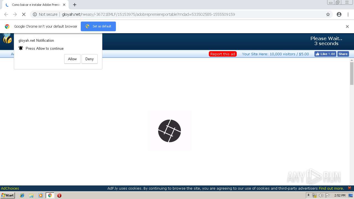Screen dimensions: 354x199
Task: Open the Action Center flag icon
Action: click(328, 195)
